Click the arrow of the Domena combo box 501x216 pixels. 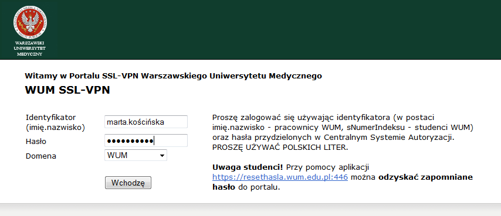click(x=162, y=156)
